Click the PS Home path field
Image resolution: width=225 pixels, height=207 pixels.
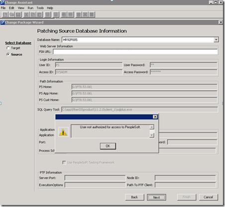pos(144,87)
